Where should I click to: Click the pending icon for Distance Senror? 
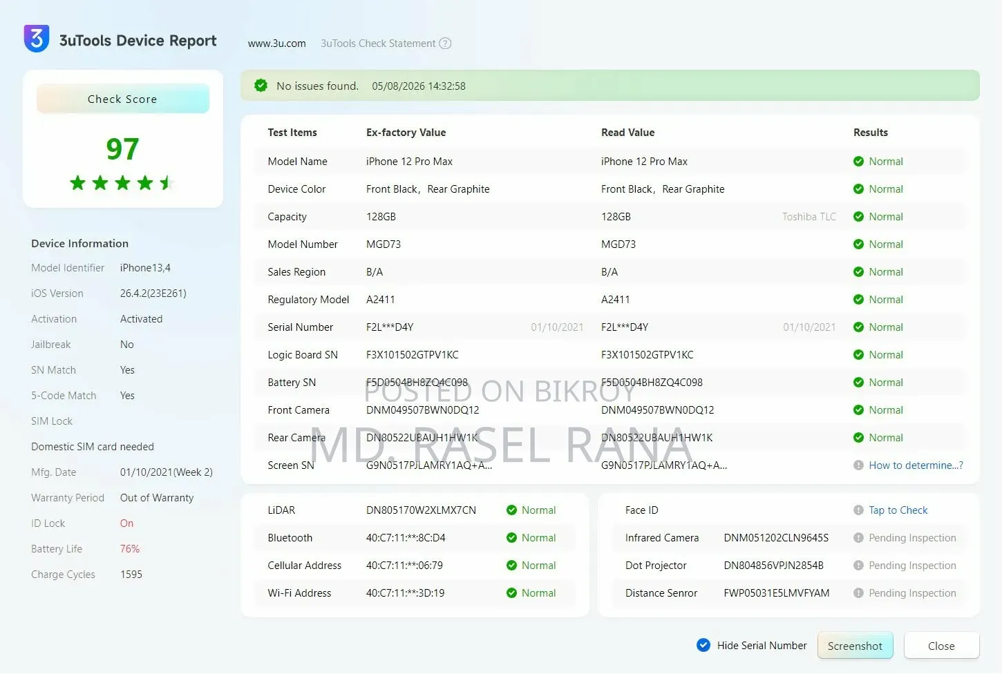pos(858,593)
